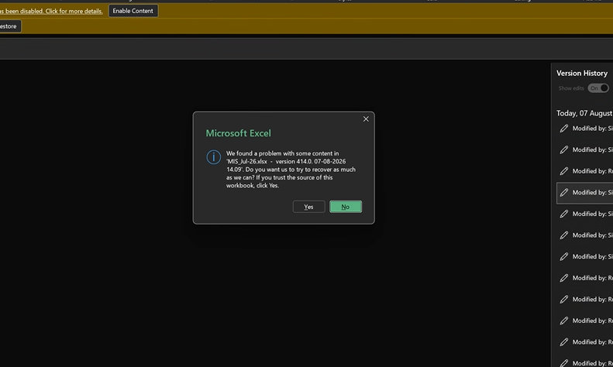
Task: Click the Version History panel title
Action: [x=582, y=73]
